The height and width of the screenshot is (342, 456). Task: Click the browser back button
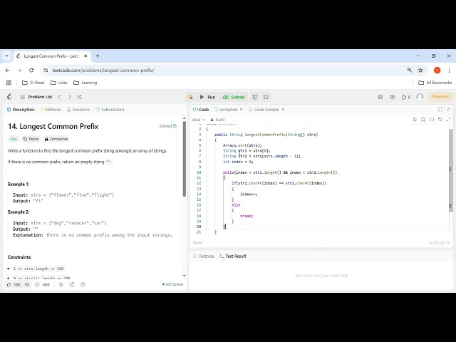[8, 70]
